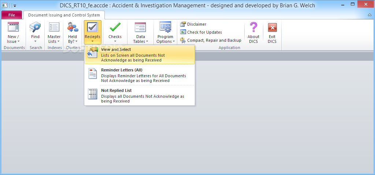Image resolution: width=375 pixels, height=175 pixels.
Task: Open the Data Tables icon
Action: 140,27
